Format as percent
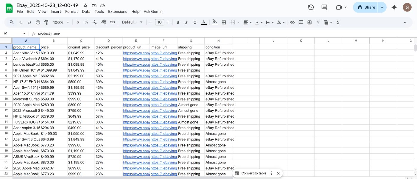Image resolution: width=417 pixels, height=179 pixels. click(86, 22)
